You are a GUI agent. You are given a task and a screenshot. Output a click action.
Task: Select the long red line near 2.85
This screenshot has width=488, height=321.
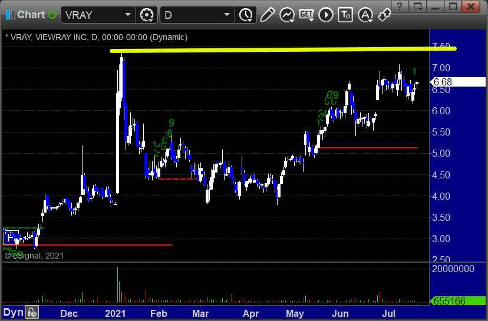[x=87, y=245]
